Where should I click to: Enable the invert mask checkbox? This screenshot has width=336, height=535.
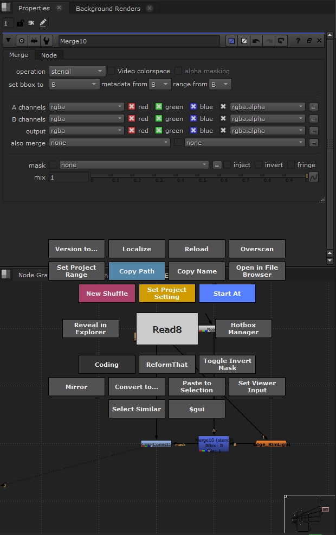click(x=259, y=165)
